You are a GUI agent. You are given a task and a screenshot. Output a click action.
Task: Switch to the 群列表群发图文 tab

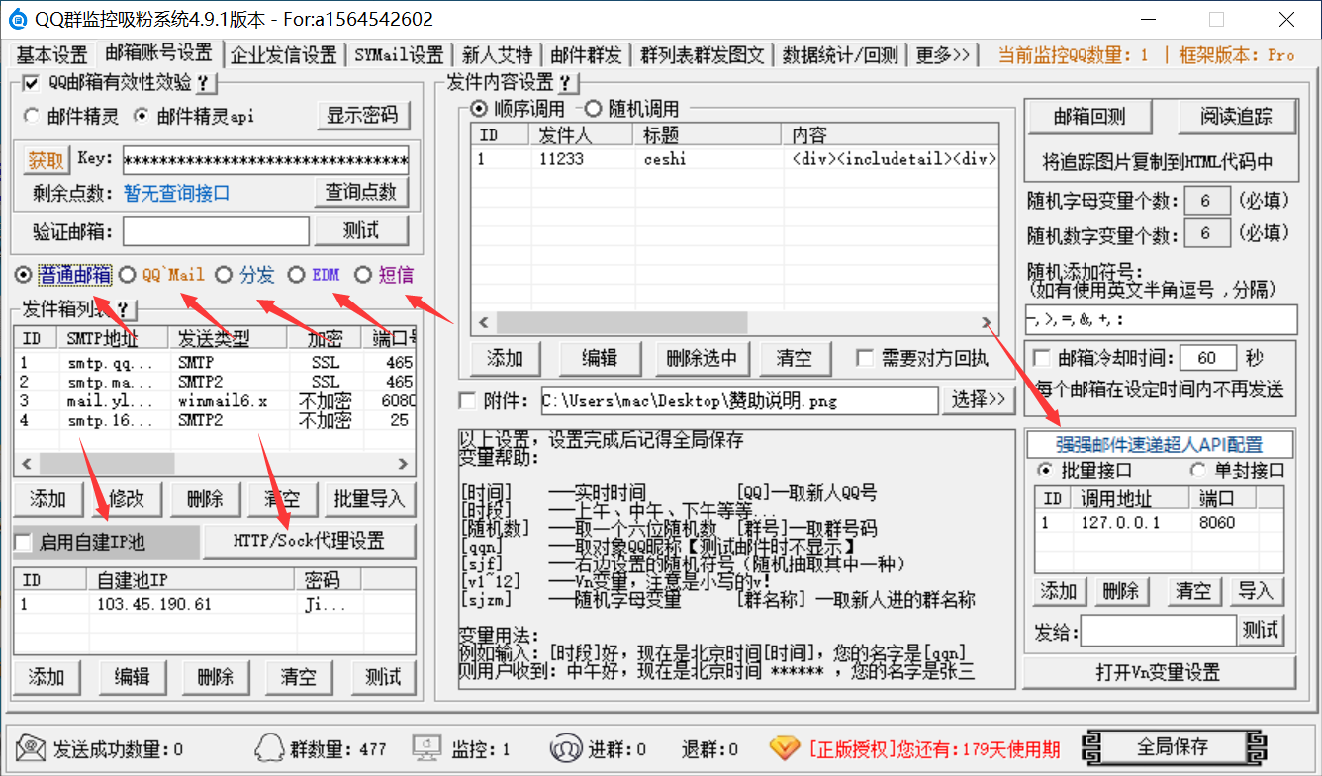point(703,55)
